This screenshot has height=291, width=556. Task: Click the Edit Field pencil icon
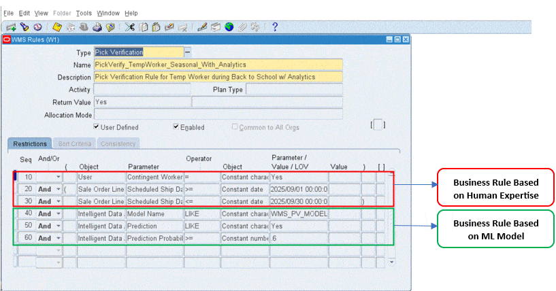click(x=202, y=27)
